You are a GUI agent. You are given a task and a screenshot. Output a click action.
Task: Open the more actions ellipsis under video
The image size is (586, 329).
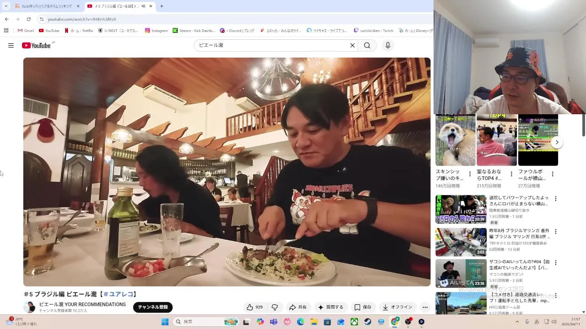(x=425, y=307)
